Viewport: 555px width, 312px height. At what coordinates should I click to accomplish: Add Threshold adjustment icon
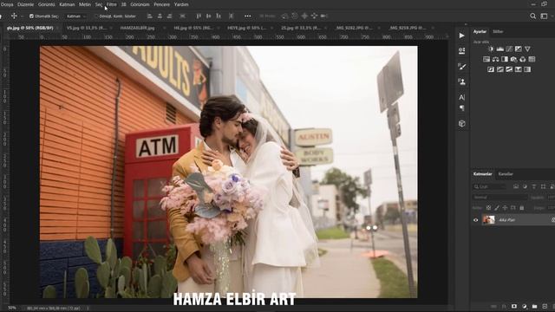coord(509,69)
